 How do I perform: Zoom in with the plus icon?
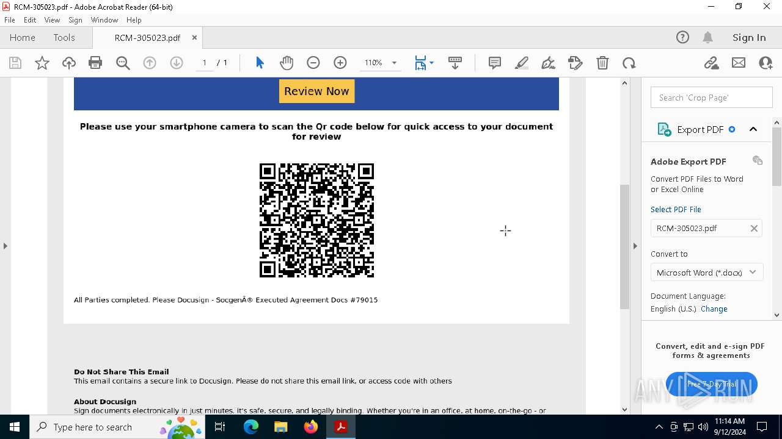pos(340,63)
